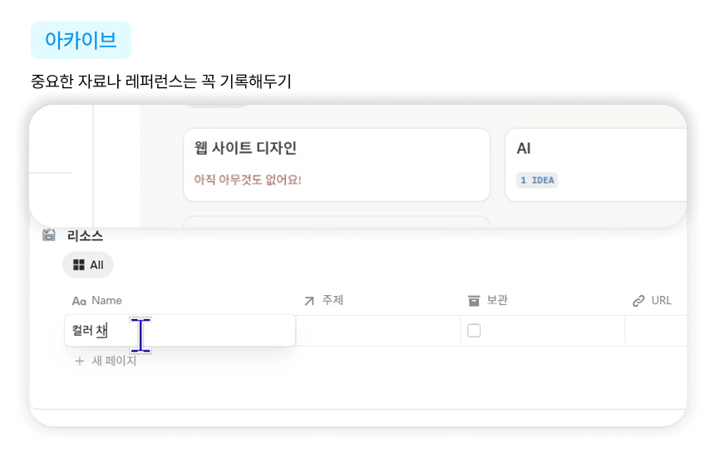Click the 아카이브 badge
Viewport: 715px width, 453px height.
tap(81, 40)
